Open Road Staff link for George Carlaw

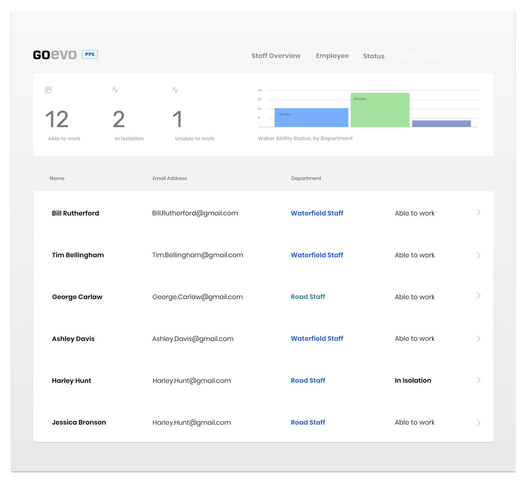(308, 297)
